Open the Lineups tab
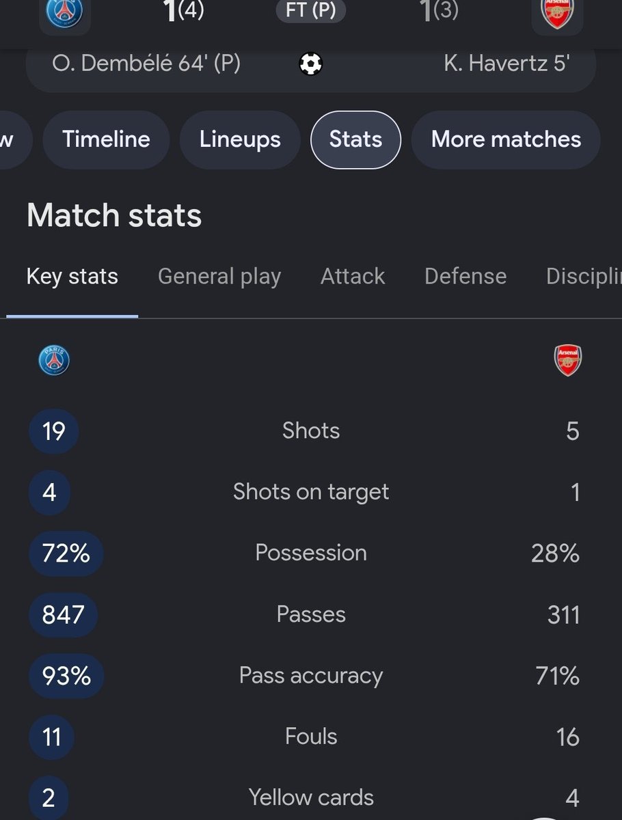Viewport: 622px width, 820px height. (x=240, y=139)
